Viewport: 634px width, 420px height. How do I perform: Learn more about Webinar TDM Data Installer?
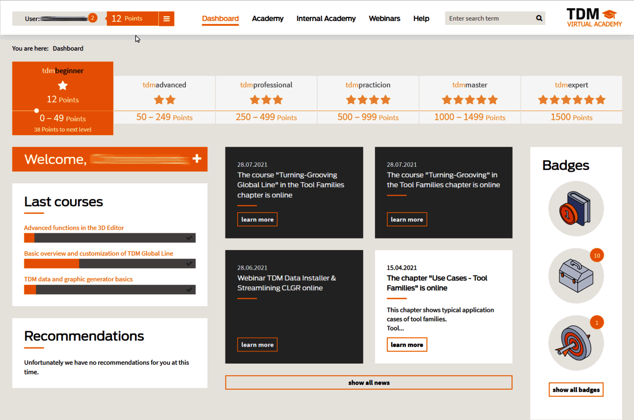(x=257, y=344)
